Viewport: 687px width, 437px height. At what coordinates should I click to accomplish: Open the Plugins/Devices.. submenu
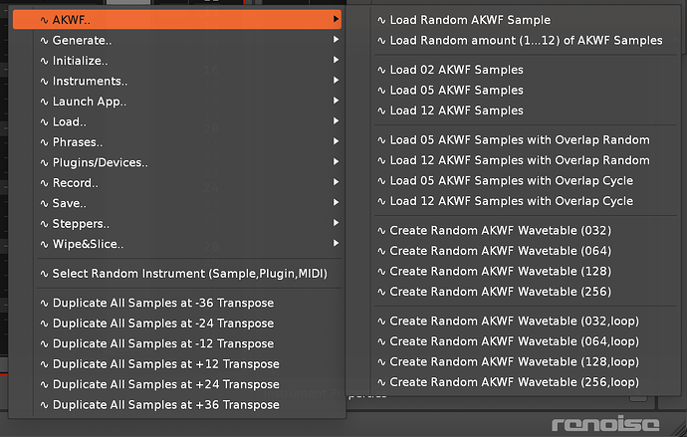(177, 162)
